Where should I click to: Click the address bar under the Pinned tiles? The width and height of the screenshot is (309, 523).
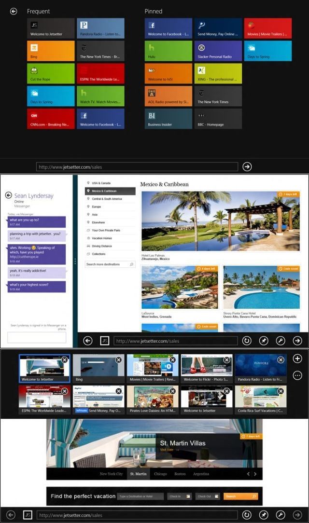click(x=137, y=167)
